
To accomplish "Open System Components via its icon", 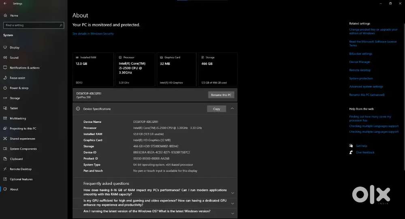I will click(5, 149).
